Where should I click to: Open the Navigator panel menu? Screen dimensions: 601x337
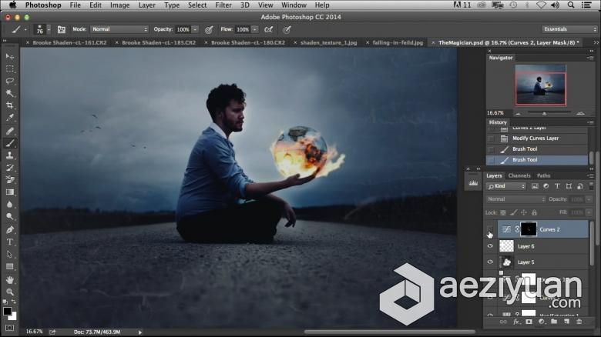[590, 58]
